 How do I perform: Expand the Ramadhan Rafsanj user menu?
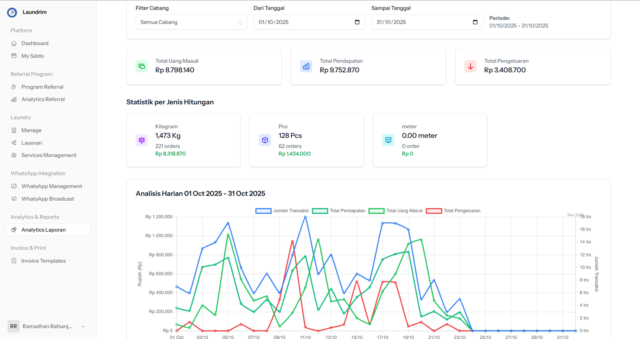[x=83, y=327]
